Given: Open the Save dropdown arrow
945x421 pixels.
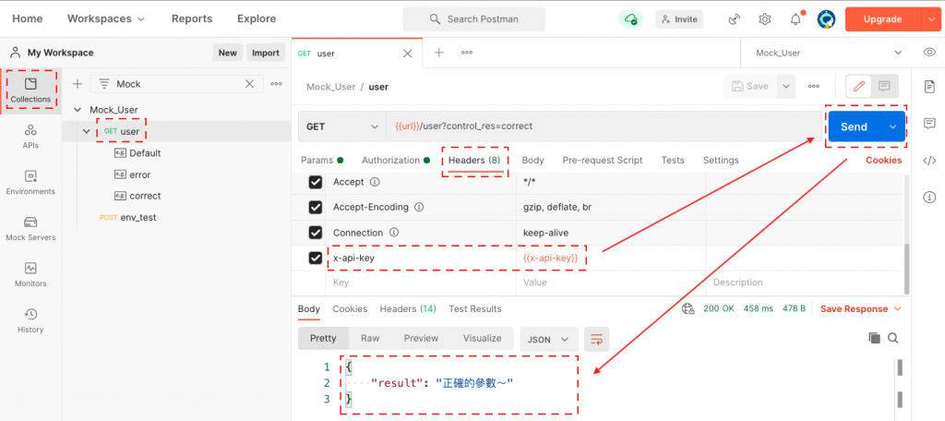Looking at the screenshot, I should (x=786, y=86).
